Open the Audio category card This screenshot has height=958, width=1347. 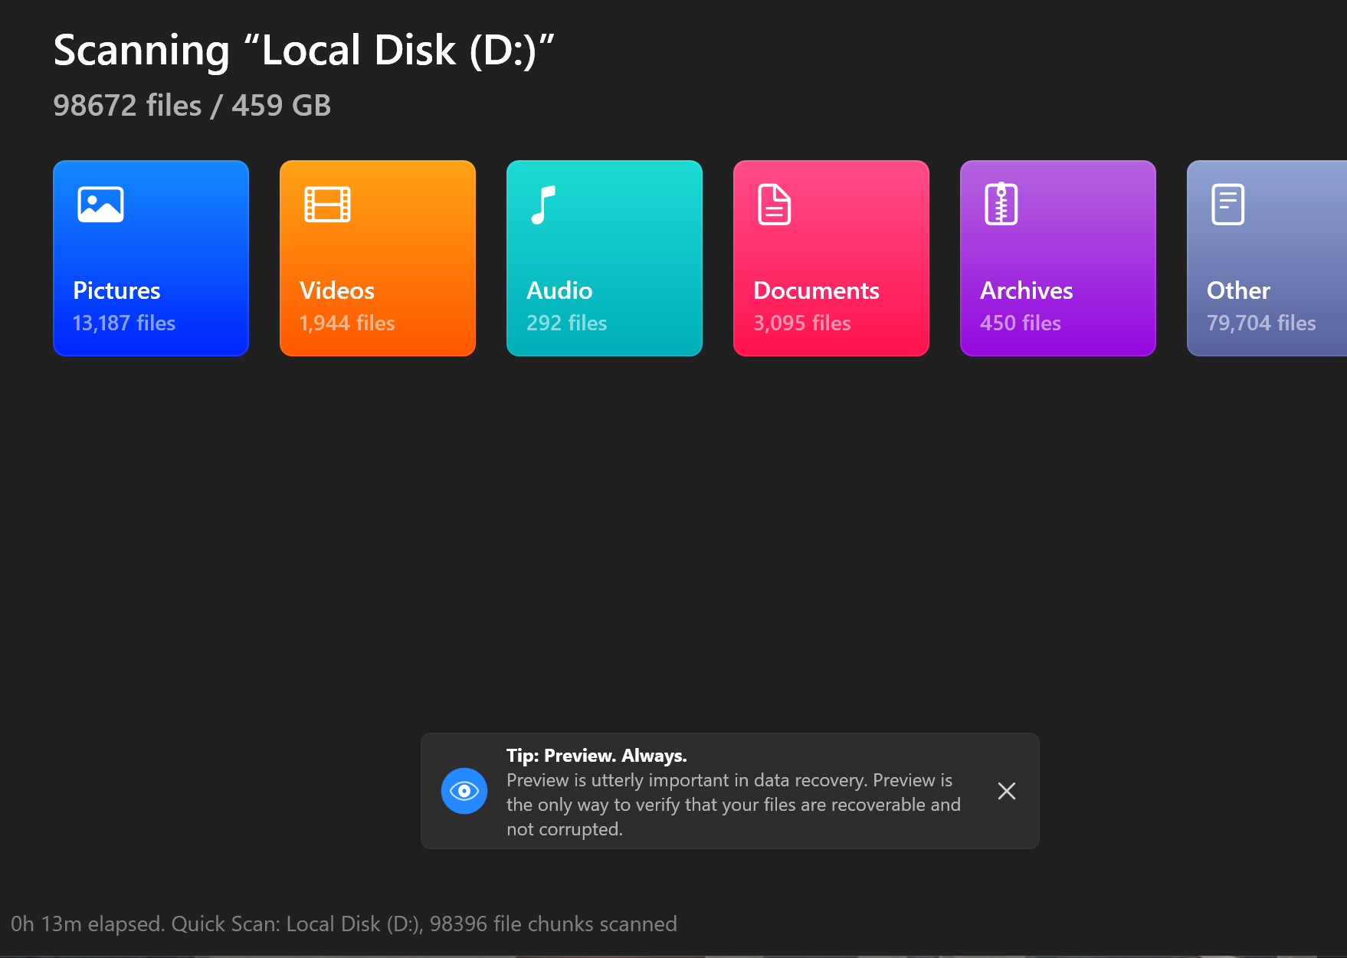(605, 258)
